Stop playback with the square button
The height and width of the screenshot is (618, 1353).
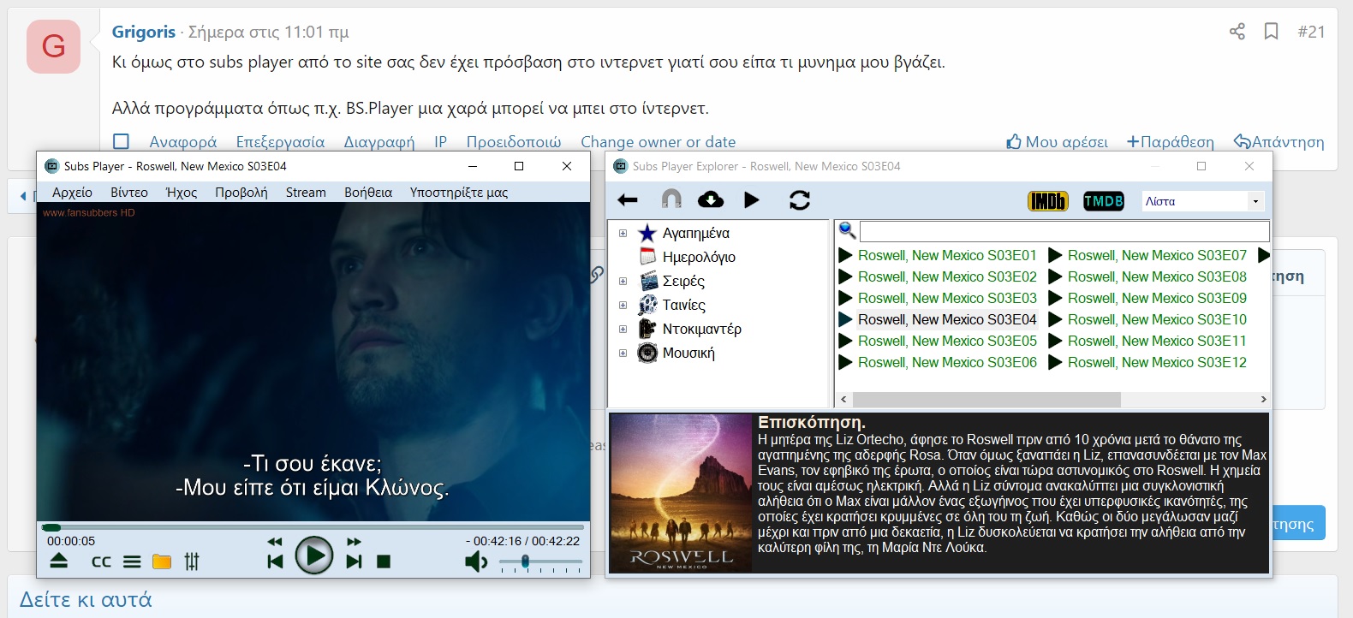(x=384, y=562)
